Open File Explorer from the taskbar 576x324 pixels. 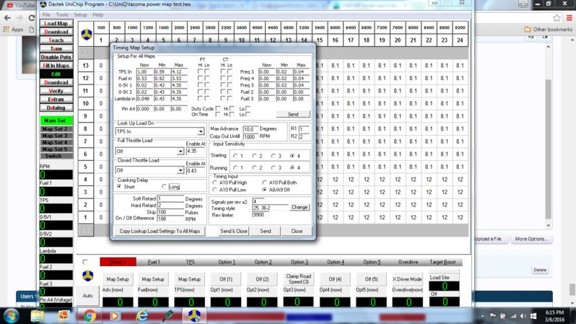coord(37,315)
